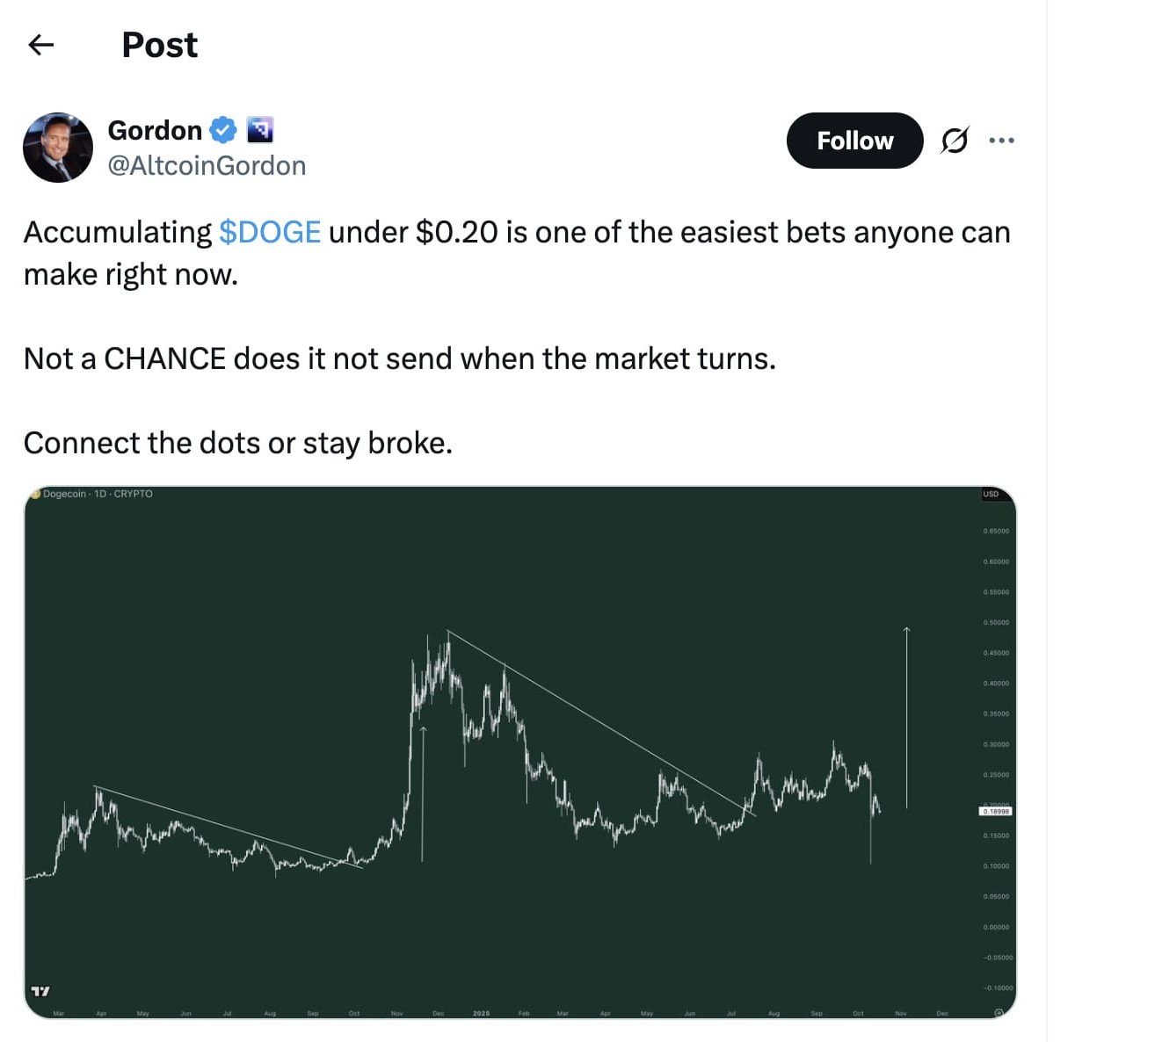This screenshot has width=1155, height=1042.
Task: Click the affiliate badge next to Gordon
Action: (x=259, y=130)
